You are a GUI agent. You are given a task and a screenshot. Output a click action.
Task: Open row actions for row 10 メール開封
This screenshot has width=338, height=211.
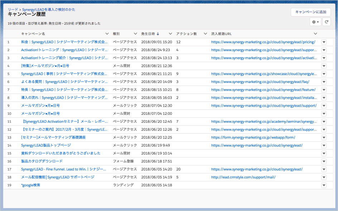click(x=324, y=114)
